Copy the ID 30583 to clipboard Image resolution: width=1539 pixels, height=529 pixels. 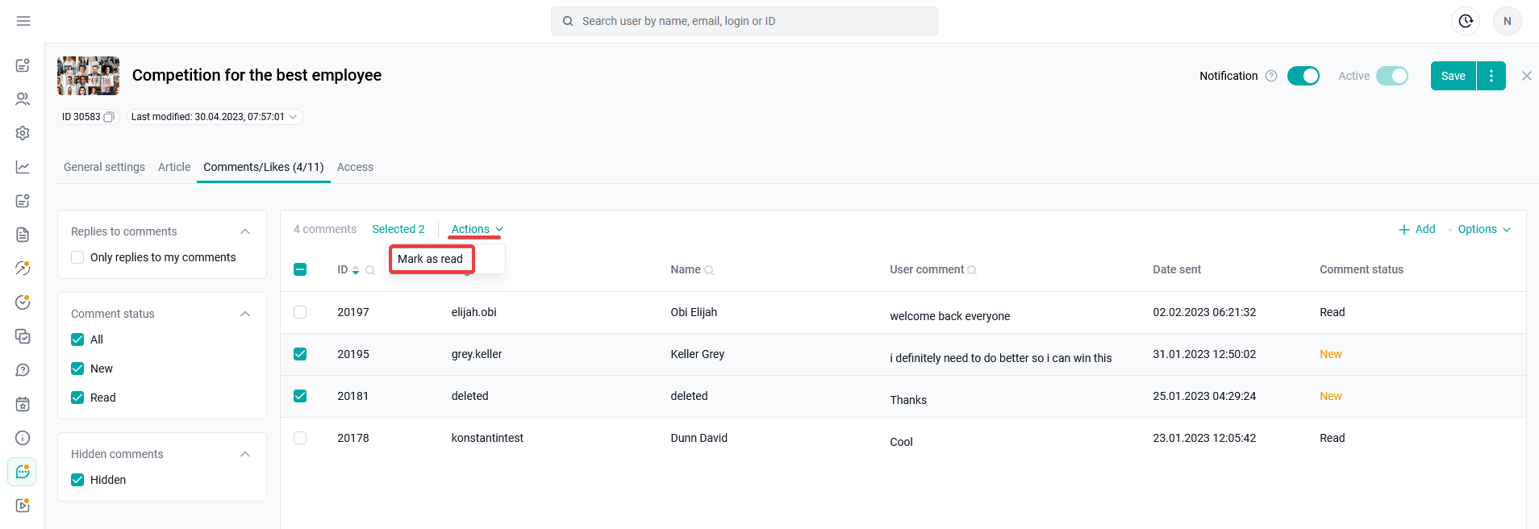(109, 117)
